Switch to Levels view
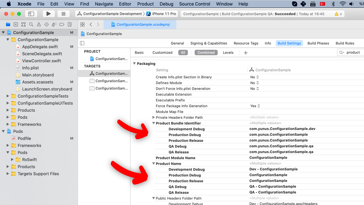The width and height of the screenshot is (364, 205). (228, 53)
